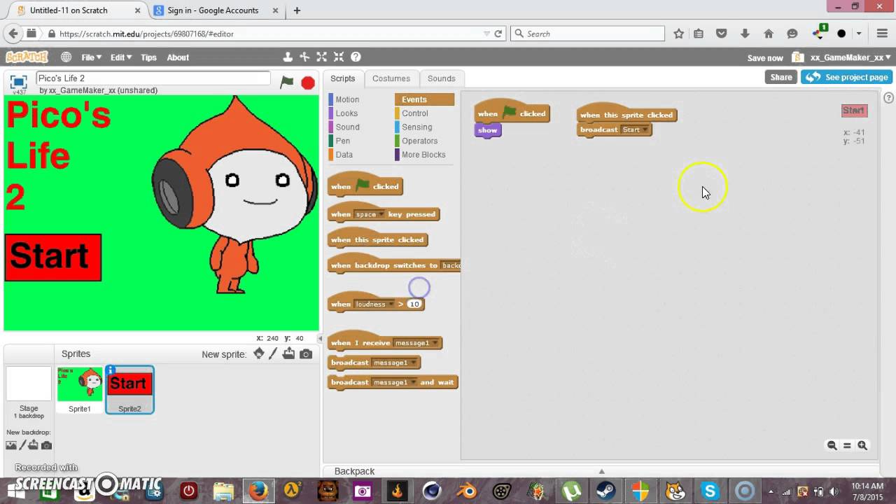Upload sprite from file
896x504 pixels.
coord(289,353)
